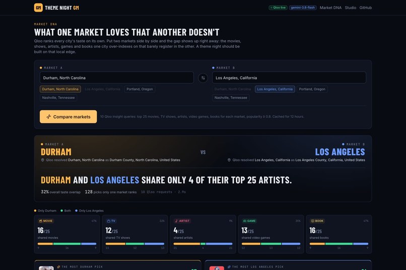
Task: Open the GitHub nav link
Action: click(x=366, y=8)
